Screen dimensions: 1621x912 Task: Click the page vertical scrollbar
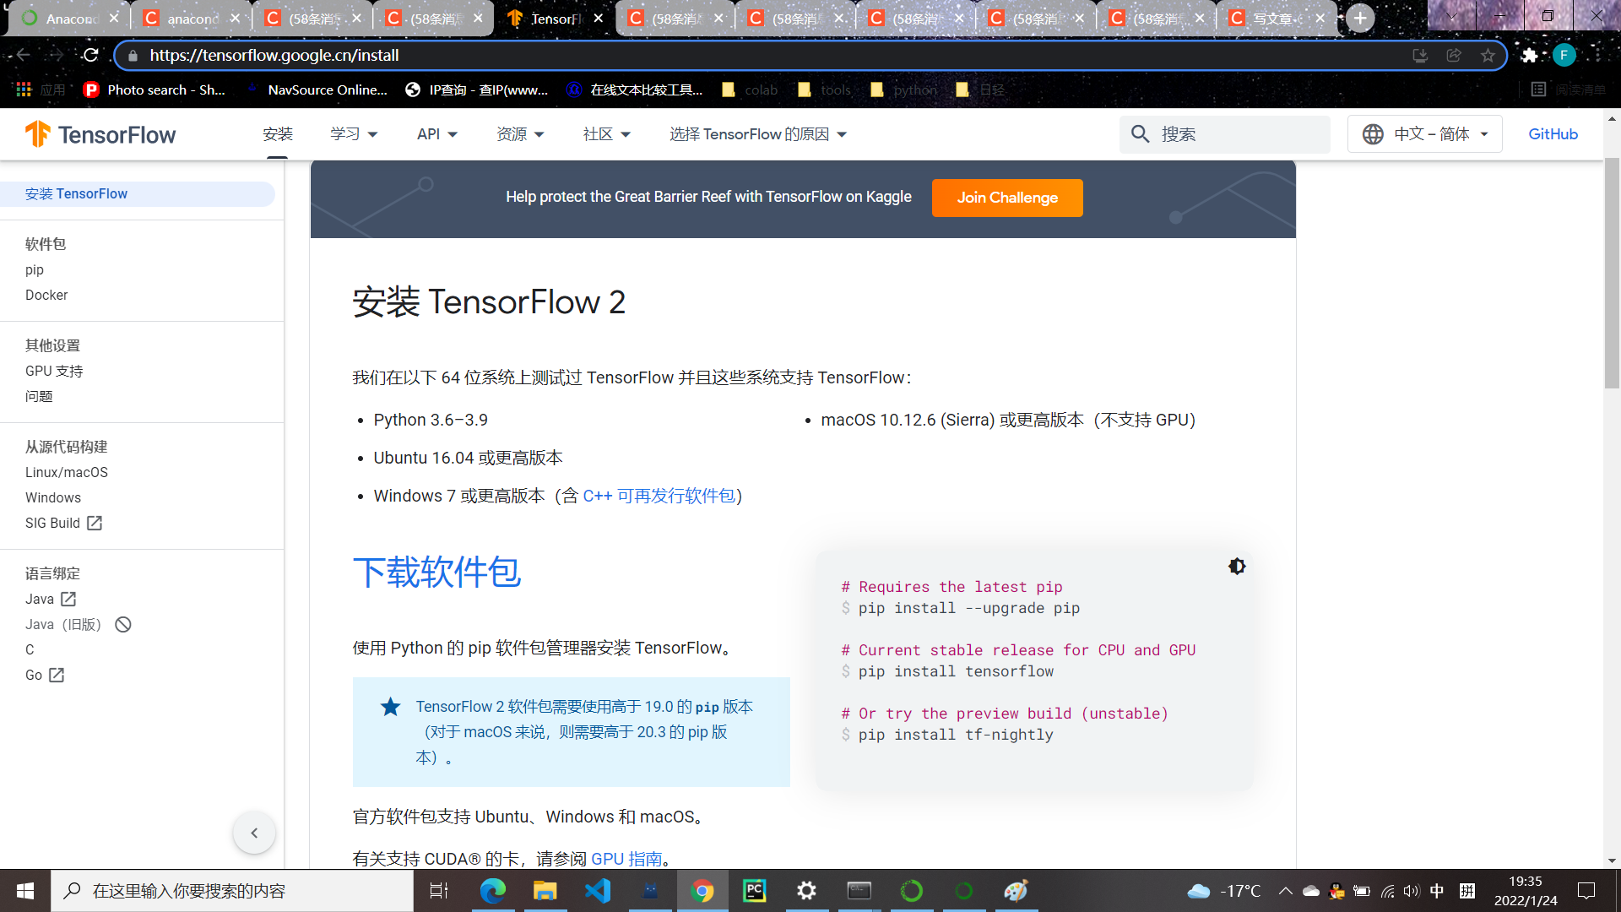[x=1612, y=274]
